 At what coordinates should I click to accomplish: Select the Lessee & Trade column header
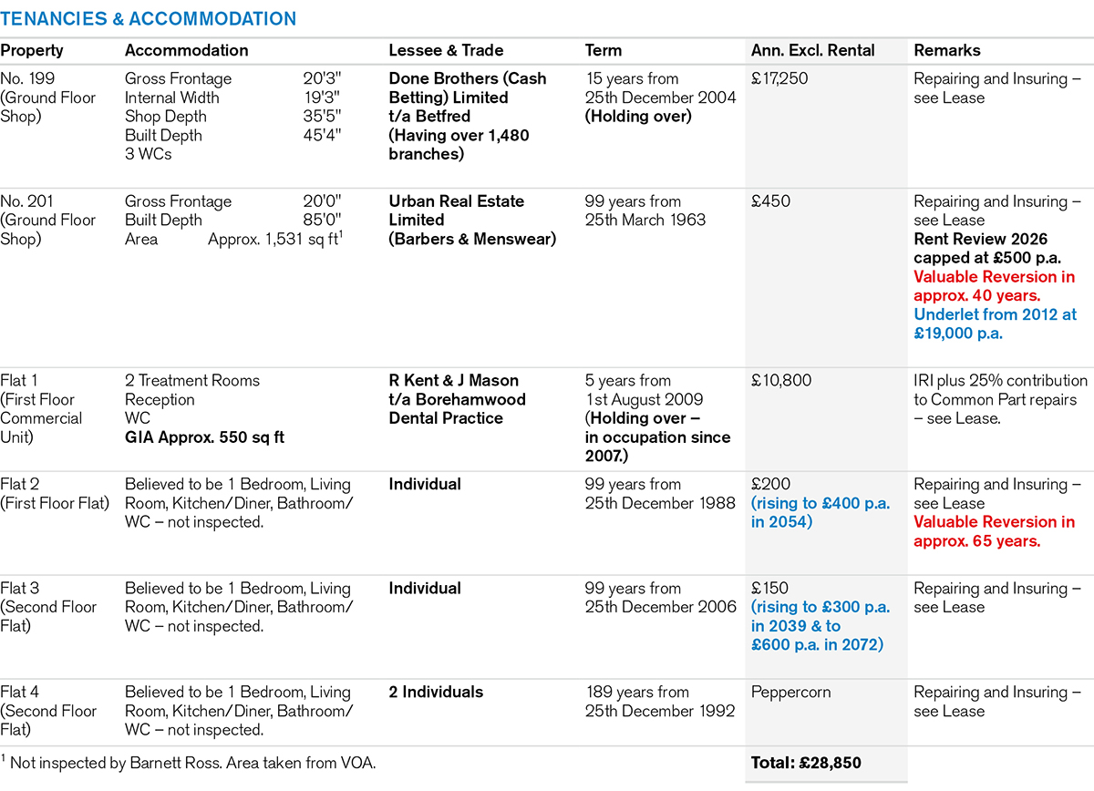446,51
